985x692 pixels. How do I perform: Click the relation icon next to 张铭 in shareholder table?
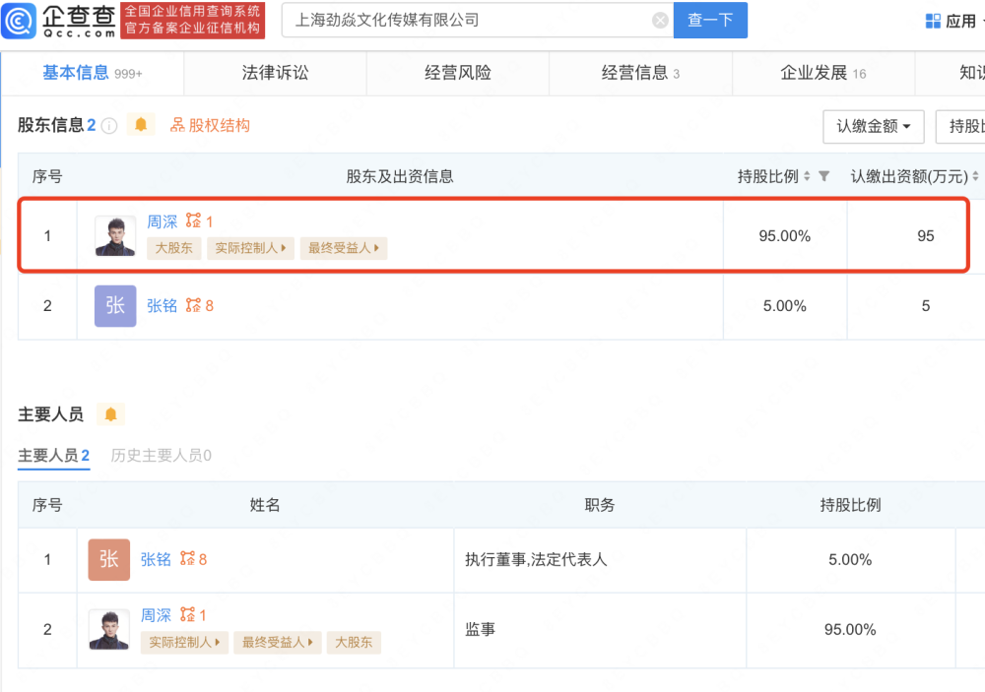pos(193,305)
